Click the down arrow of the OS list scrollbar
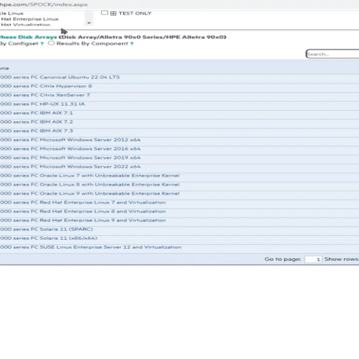 coord(89,23)
